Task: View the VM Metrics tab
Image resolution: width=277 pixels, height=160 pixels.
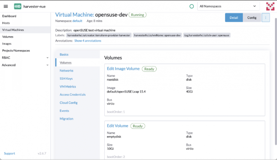Action: pos(67,86)
